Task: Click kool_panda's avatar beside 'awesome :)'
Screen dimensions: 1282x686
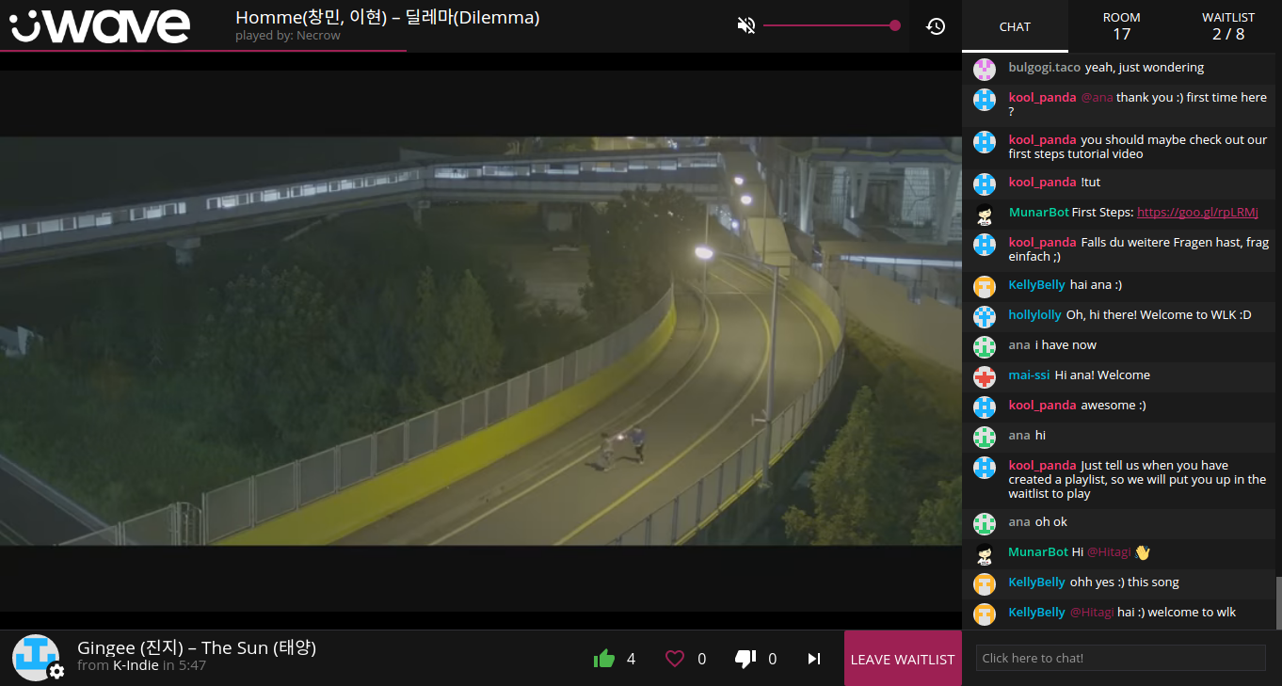Action: click(x=985, y=407)
